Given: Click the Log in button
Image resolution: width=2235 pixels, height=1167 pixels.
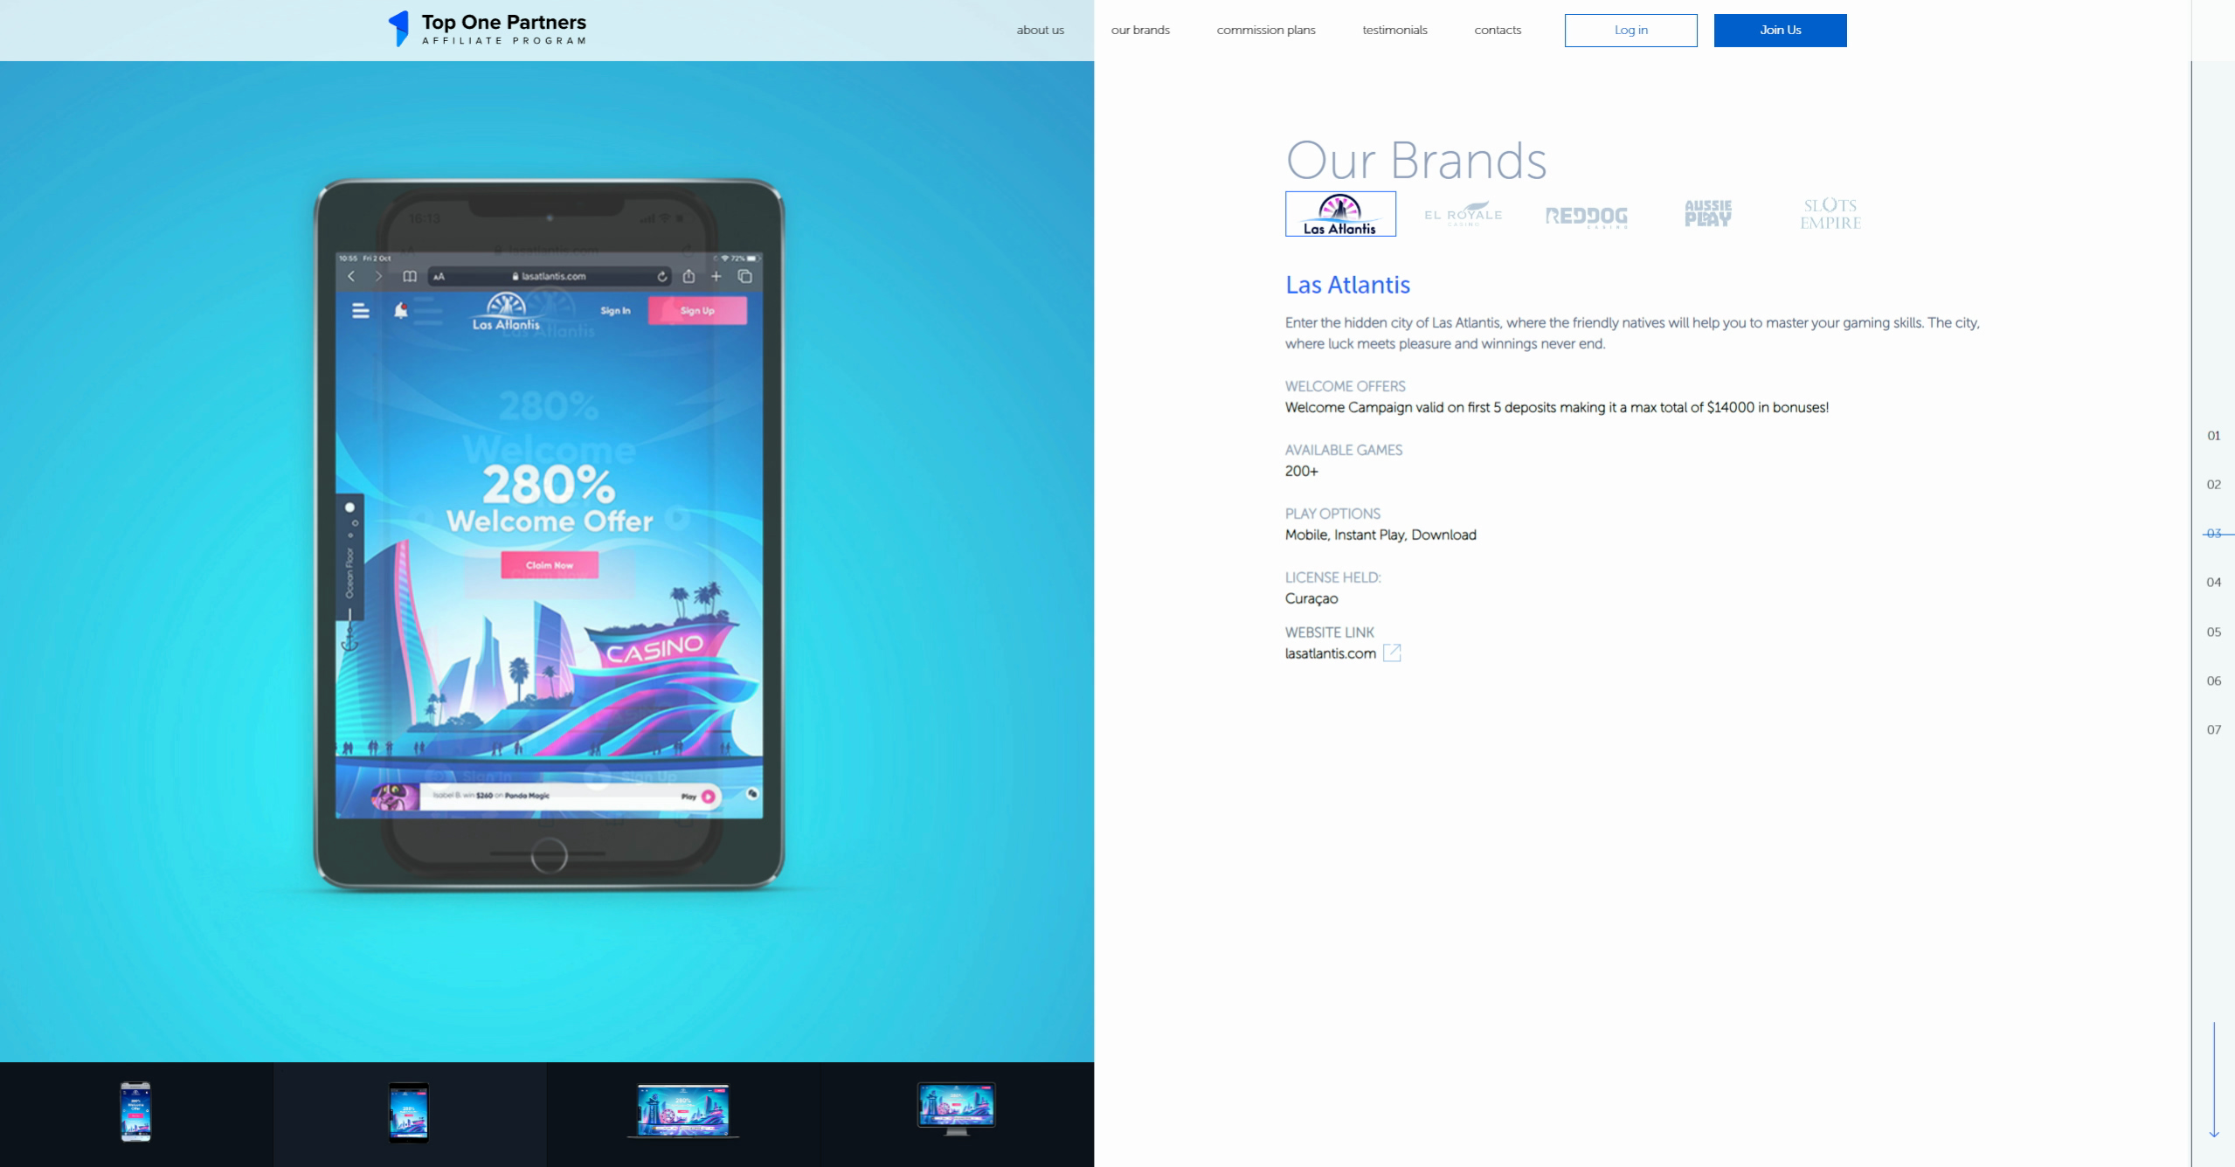Looking at the screenshot, I should tap(1630, 31).
